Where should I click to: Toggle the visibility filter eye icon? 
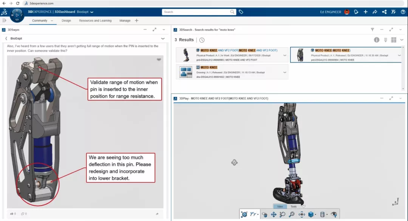334,215
